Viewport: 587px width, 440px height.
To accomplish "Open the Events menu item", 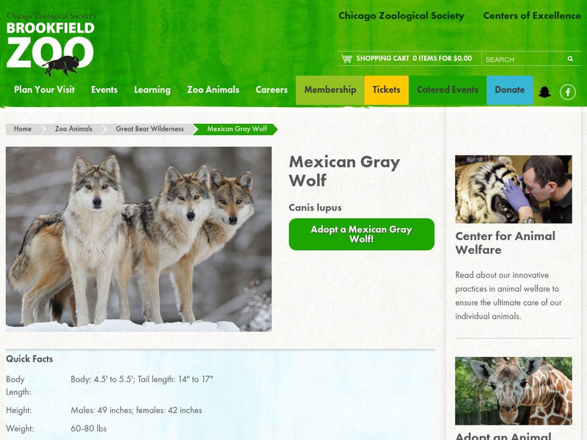I will [104, 89].
